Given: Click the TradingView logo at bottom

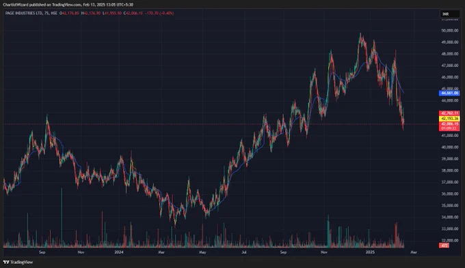Looking at the screenshot, I should coord(18,262).
